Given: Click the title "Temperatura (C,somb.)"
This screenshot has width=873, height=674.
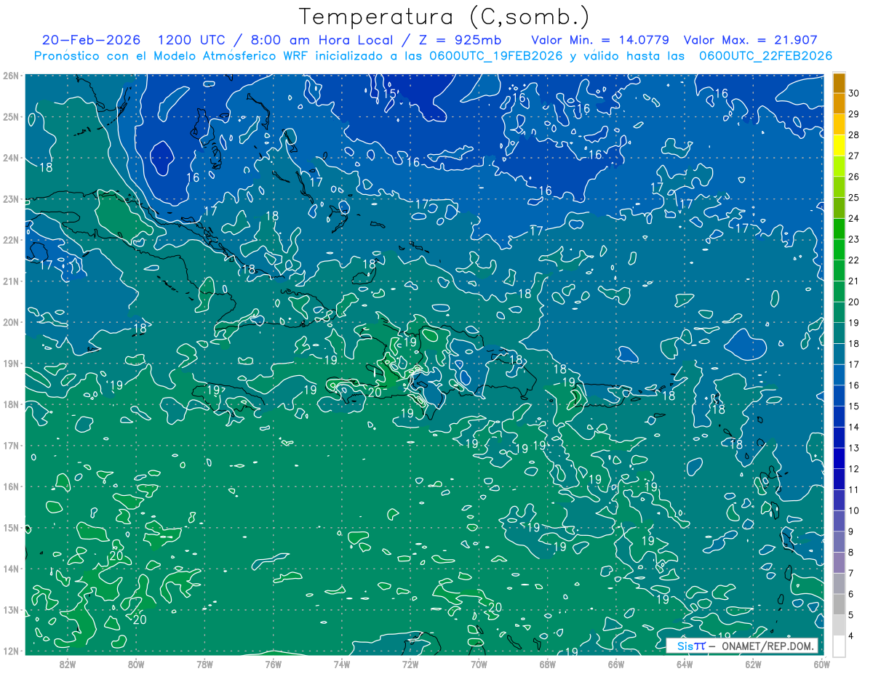Looking at the screenshot, I should pyautogui.click(x=445, y=16).
